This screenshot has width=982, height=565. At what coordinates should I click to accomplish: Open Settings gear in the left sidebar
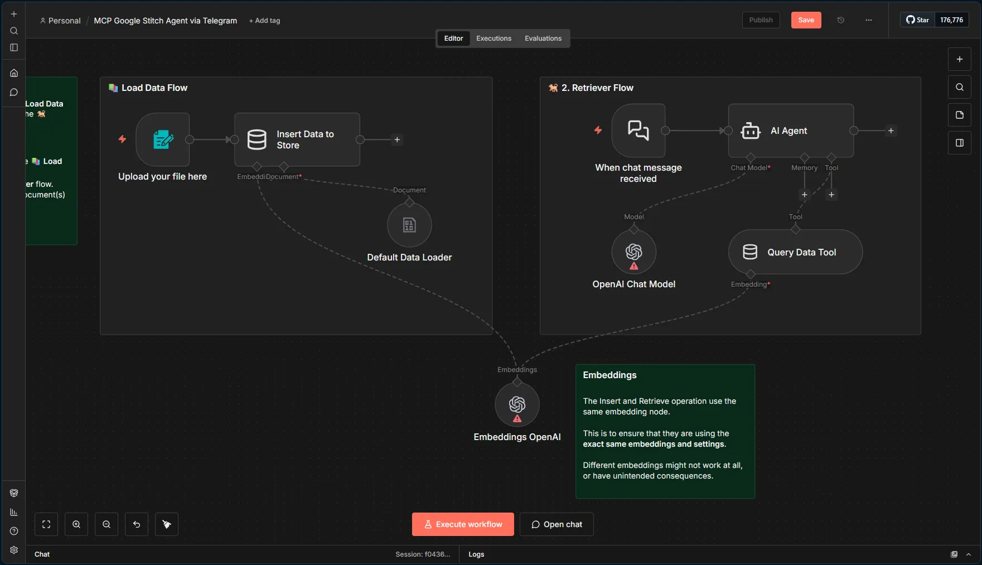[x=13, y=550]
